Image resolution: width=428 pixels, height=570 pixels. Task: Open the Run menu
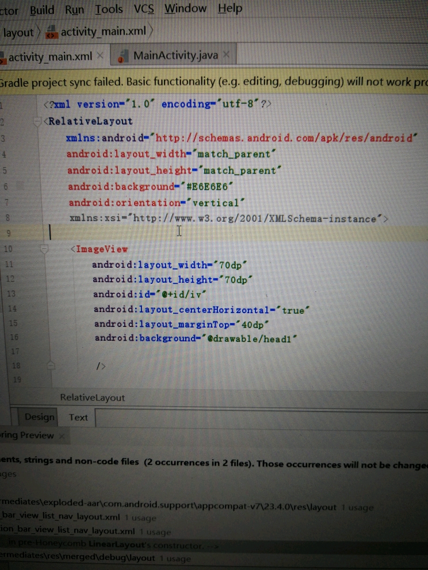coord(74,9)
